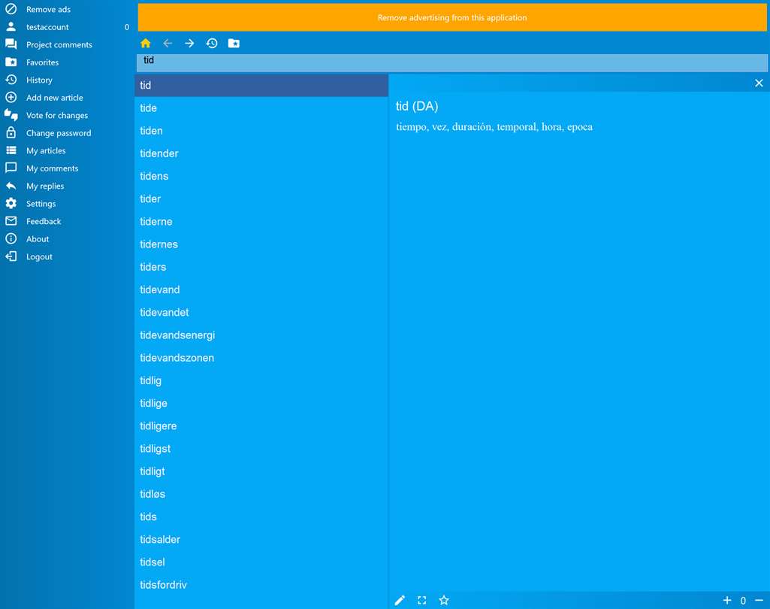The image size is (770, 609).
Task: Open the Settings menu label
Action: click(41, 204)
